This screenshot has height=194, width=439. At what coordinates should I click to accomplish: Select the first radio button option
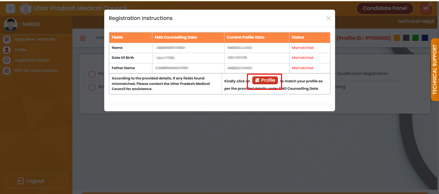point(92,74)
